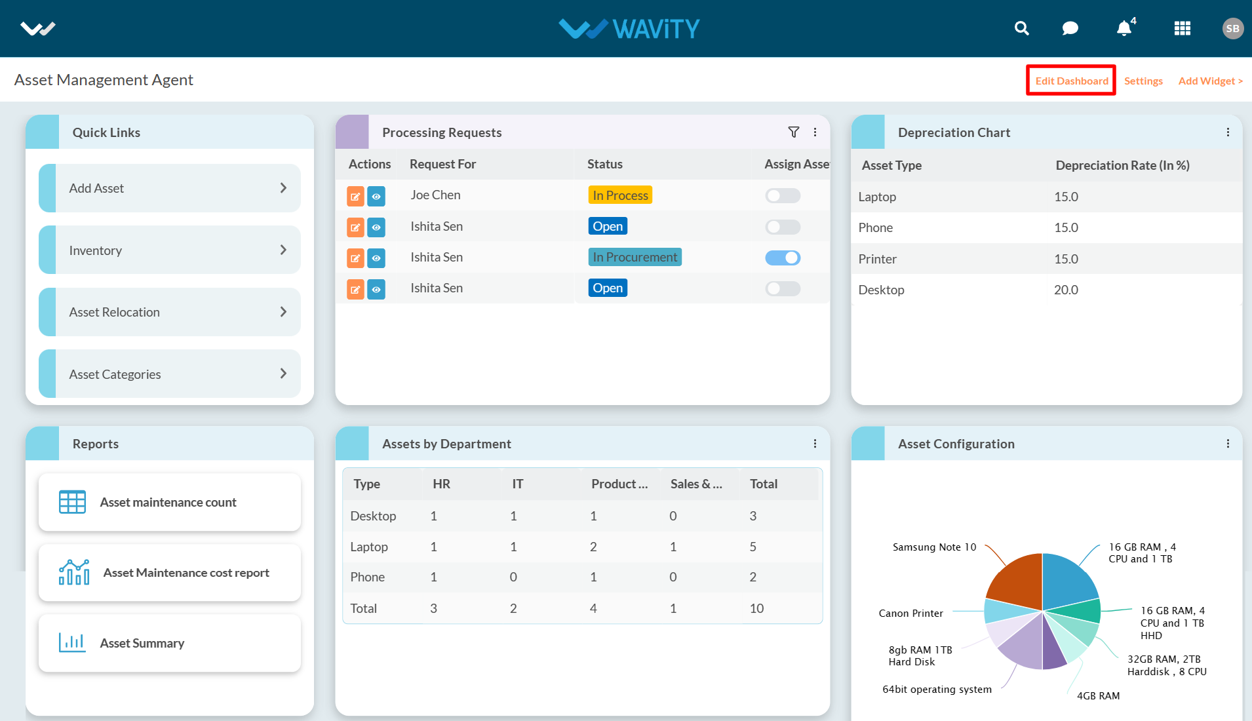The width and height of the screenshot is (1252, 721).
Task: Open Processing Requests three-dot menu
Action: click(x=815, y=132)
